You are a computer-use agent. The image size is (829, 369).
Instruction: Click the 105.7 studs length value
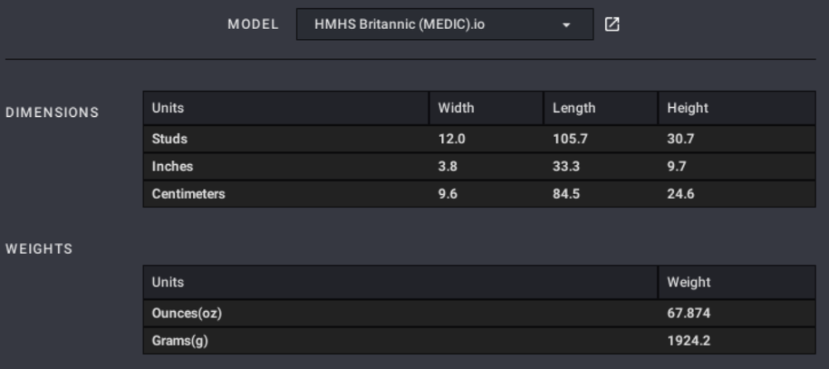(570, 139)
